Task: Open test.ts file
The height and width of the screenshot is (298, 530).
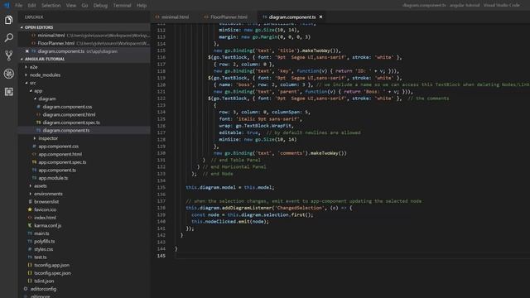Action: (41, 257)
